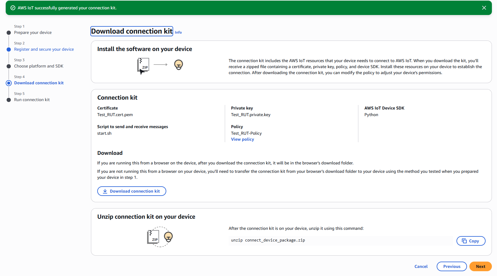
Task: Select Step 4 circular step indicator
Action: [9, 83]
